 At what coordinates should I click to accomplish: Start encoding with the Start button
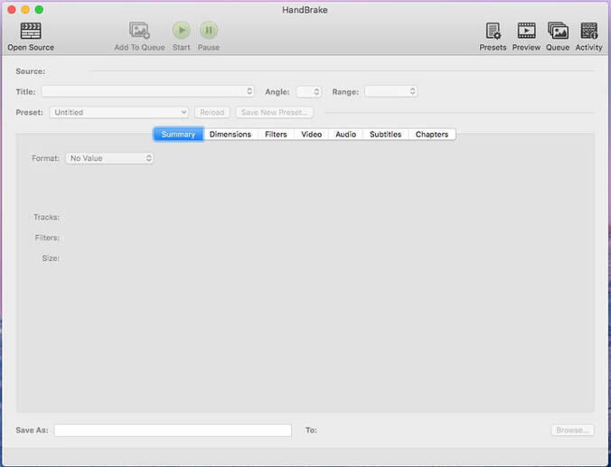pyautogui.click(x=181, y=31)
